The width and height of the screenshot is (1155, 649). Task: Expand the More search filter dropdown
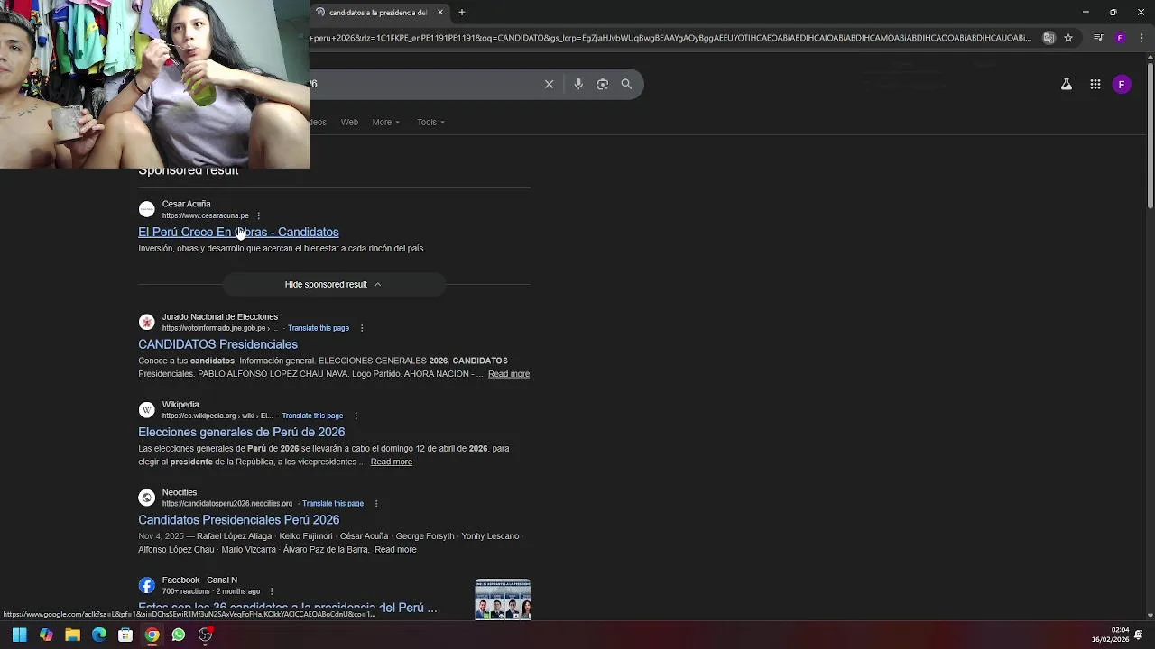tap(385, 122)
